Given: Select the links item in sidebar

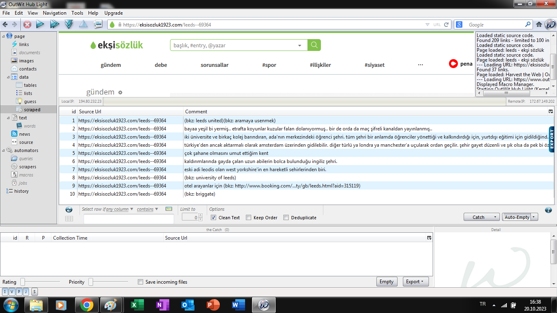Looking at the screenshot, I should click(x=24, y=44).
